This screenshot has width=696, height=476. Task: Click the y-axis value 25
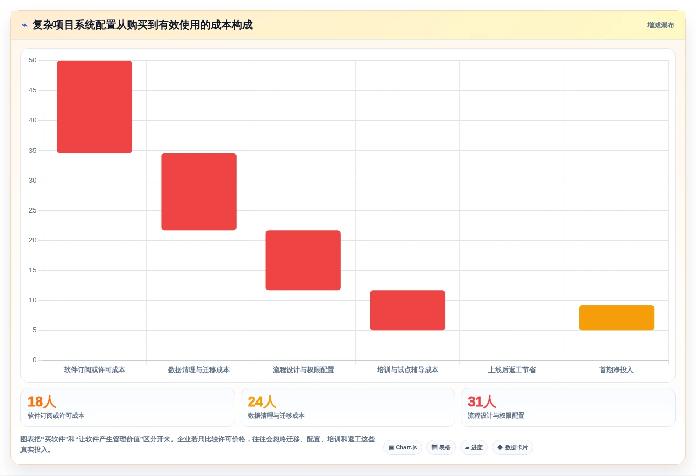pyautogui.click(x=33, y=210)
